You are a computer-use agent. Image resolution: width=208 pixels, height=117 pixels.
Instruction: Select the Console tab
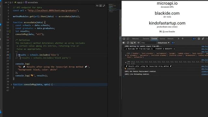[154, 39]
